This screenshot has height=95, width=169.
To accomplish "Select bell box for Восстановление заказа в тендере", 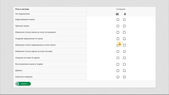I will coord(124,64).
